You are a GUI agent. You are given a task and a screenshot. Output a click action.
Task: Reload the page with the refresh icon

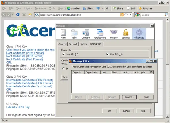tap(18, 14)
